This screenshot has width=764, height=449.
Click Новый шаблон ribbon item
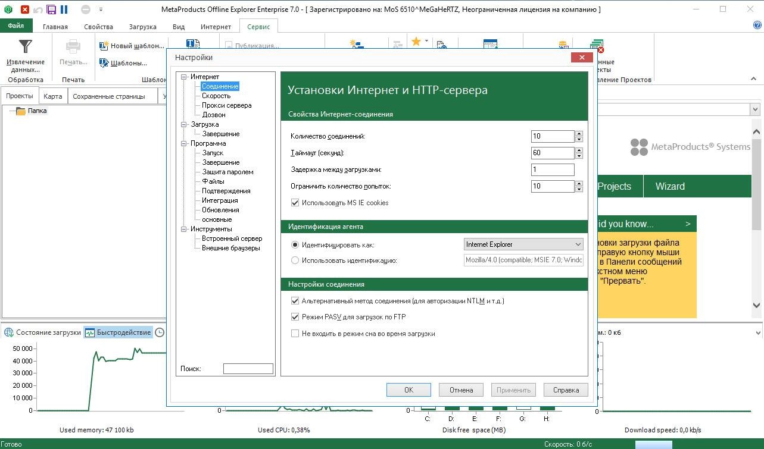(132, 46)
